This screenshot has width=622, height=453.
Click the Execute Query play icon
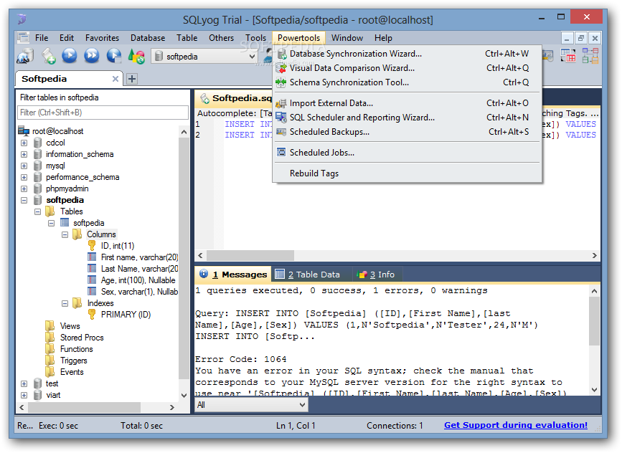70,55
